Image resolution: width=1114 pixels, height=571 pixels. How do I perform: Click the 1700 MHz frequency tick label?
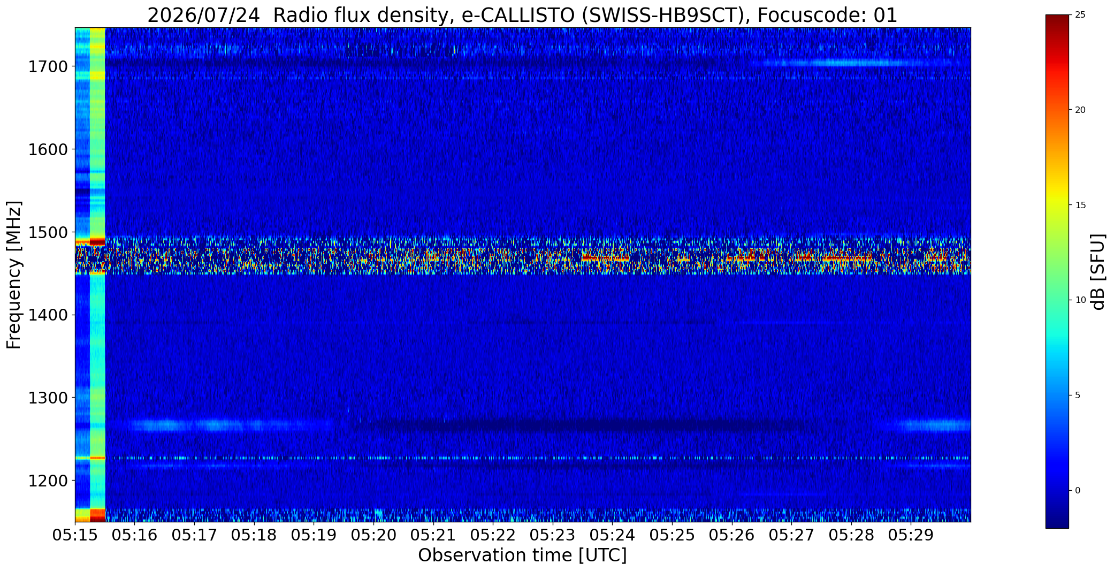click(48, 67)
